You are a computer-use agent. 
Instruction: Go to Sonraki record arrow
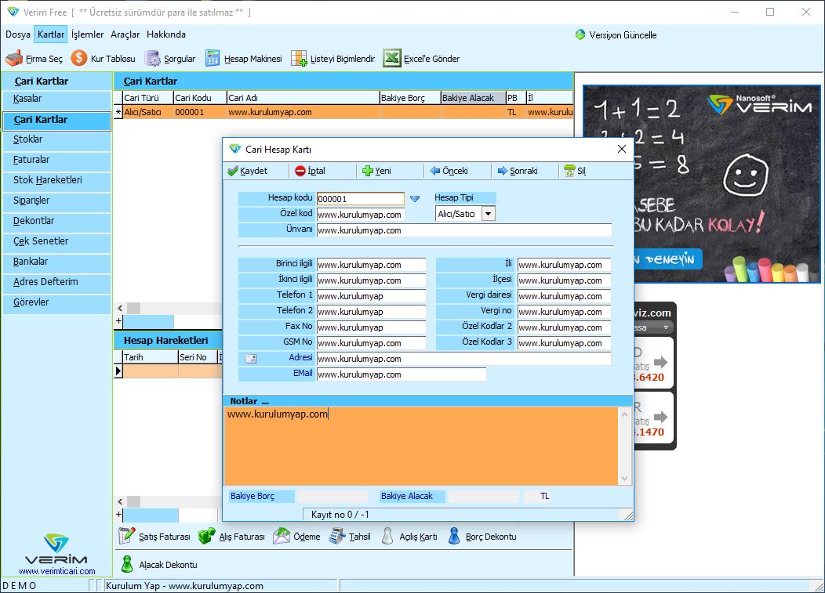click(x=503, y=171)
